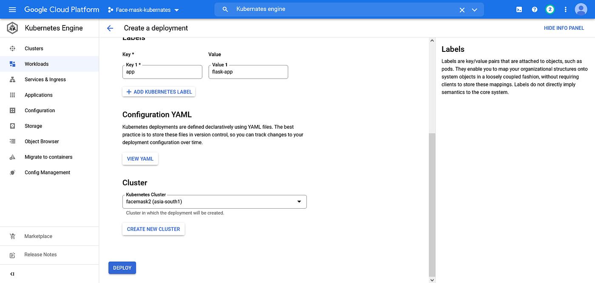Click the Key 1 input field

[162, 72]
